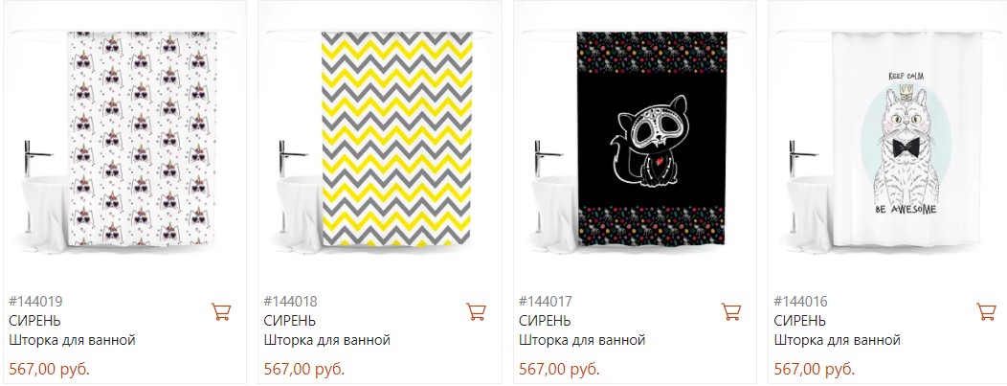1007x386 pixels.
Task: Open СИРЕНЬ brand link under #144017
Action: 545,321
